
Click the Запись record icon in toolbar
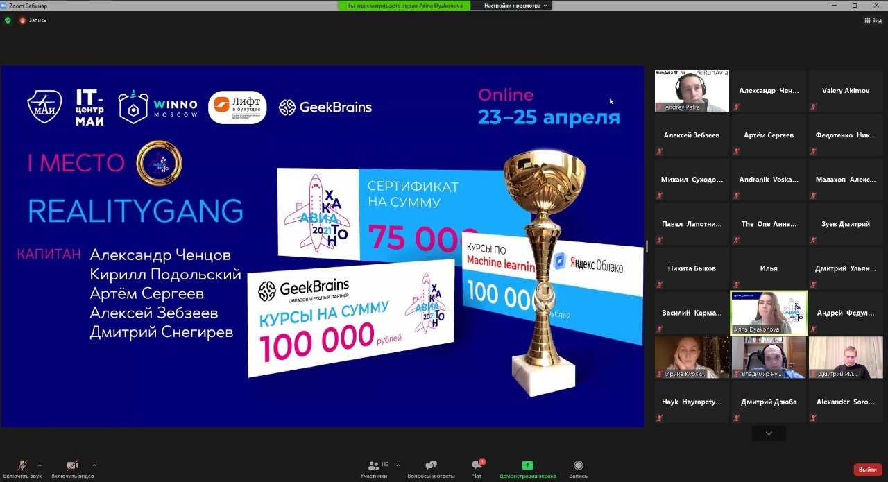tap(578, 465)
